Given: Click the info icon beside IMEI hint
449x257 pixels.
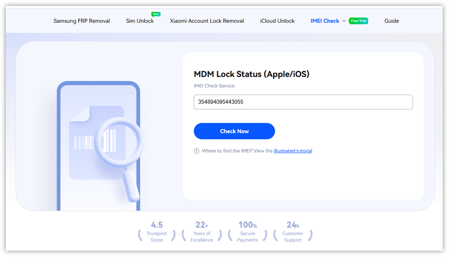Looking at the screenshot, I should point(197,151).
